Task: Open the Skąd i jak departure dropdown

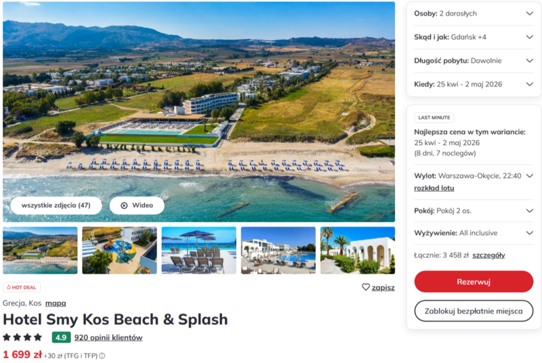Action: (x=529, y=37)
